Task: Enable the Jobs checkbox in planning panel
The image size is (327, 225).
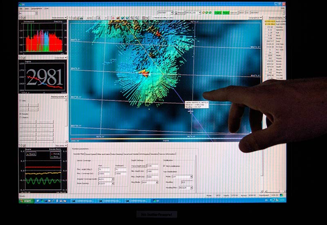Action: (21, 100)
